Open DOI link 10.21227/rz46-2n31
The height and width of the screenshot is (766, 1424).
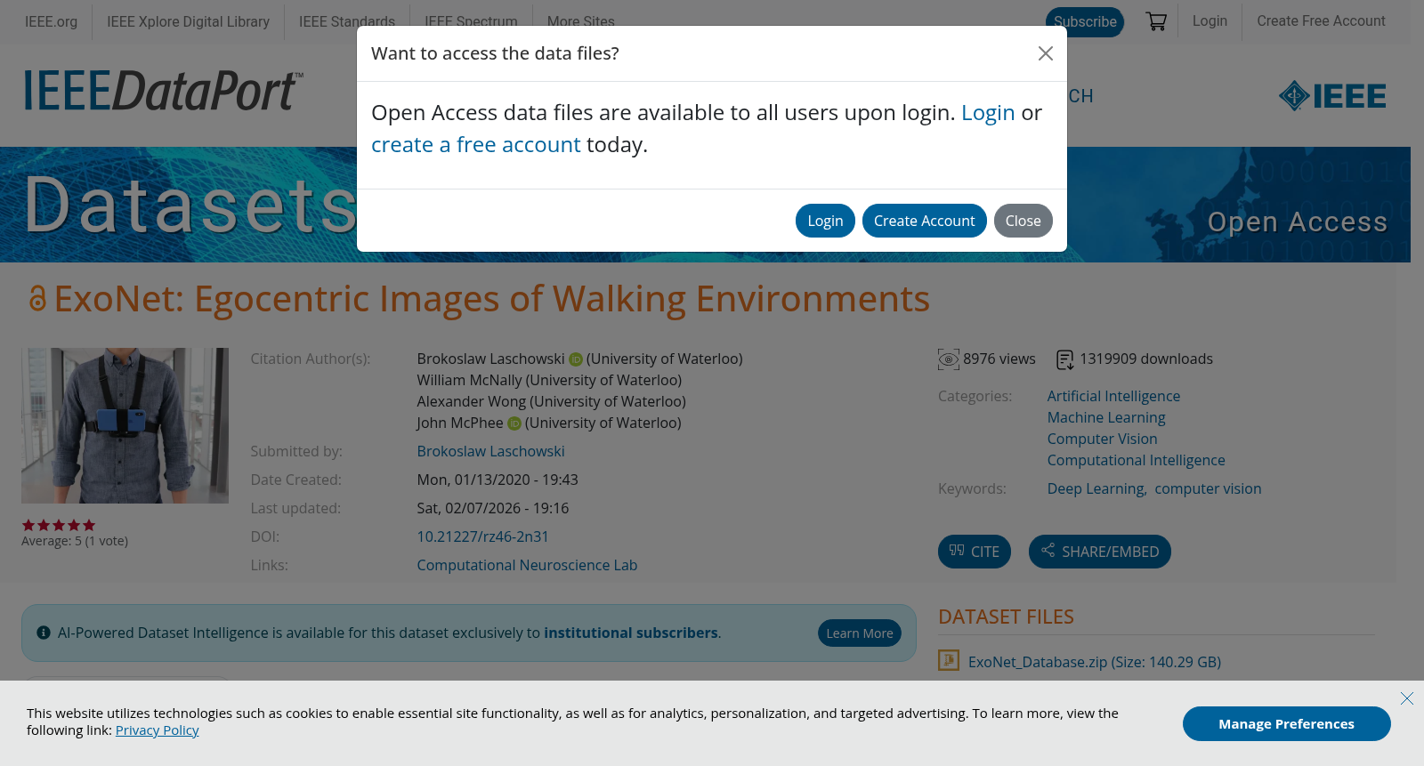click(x=482, y=536)
